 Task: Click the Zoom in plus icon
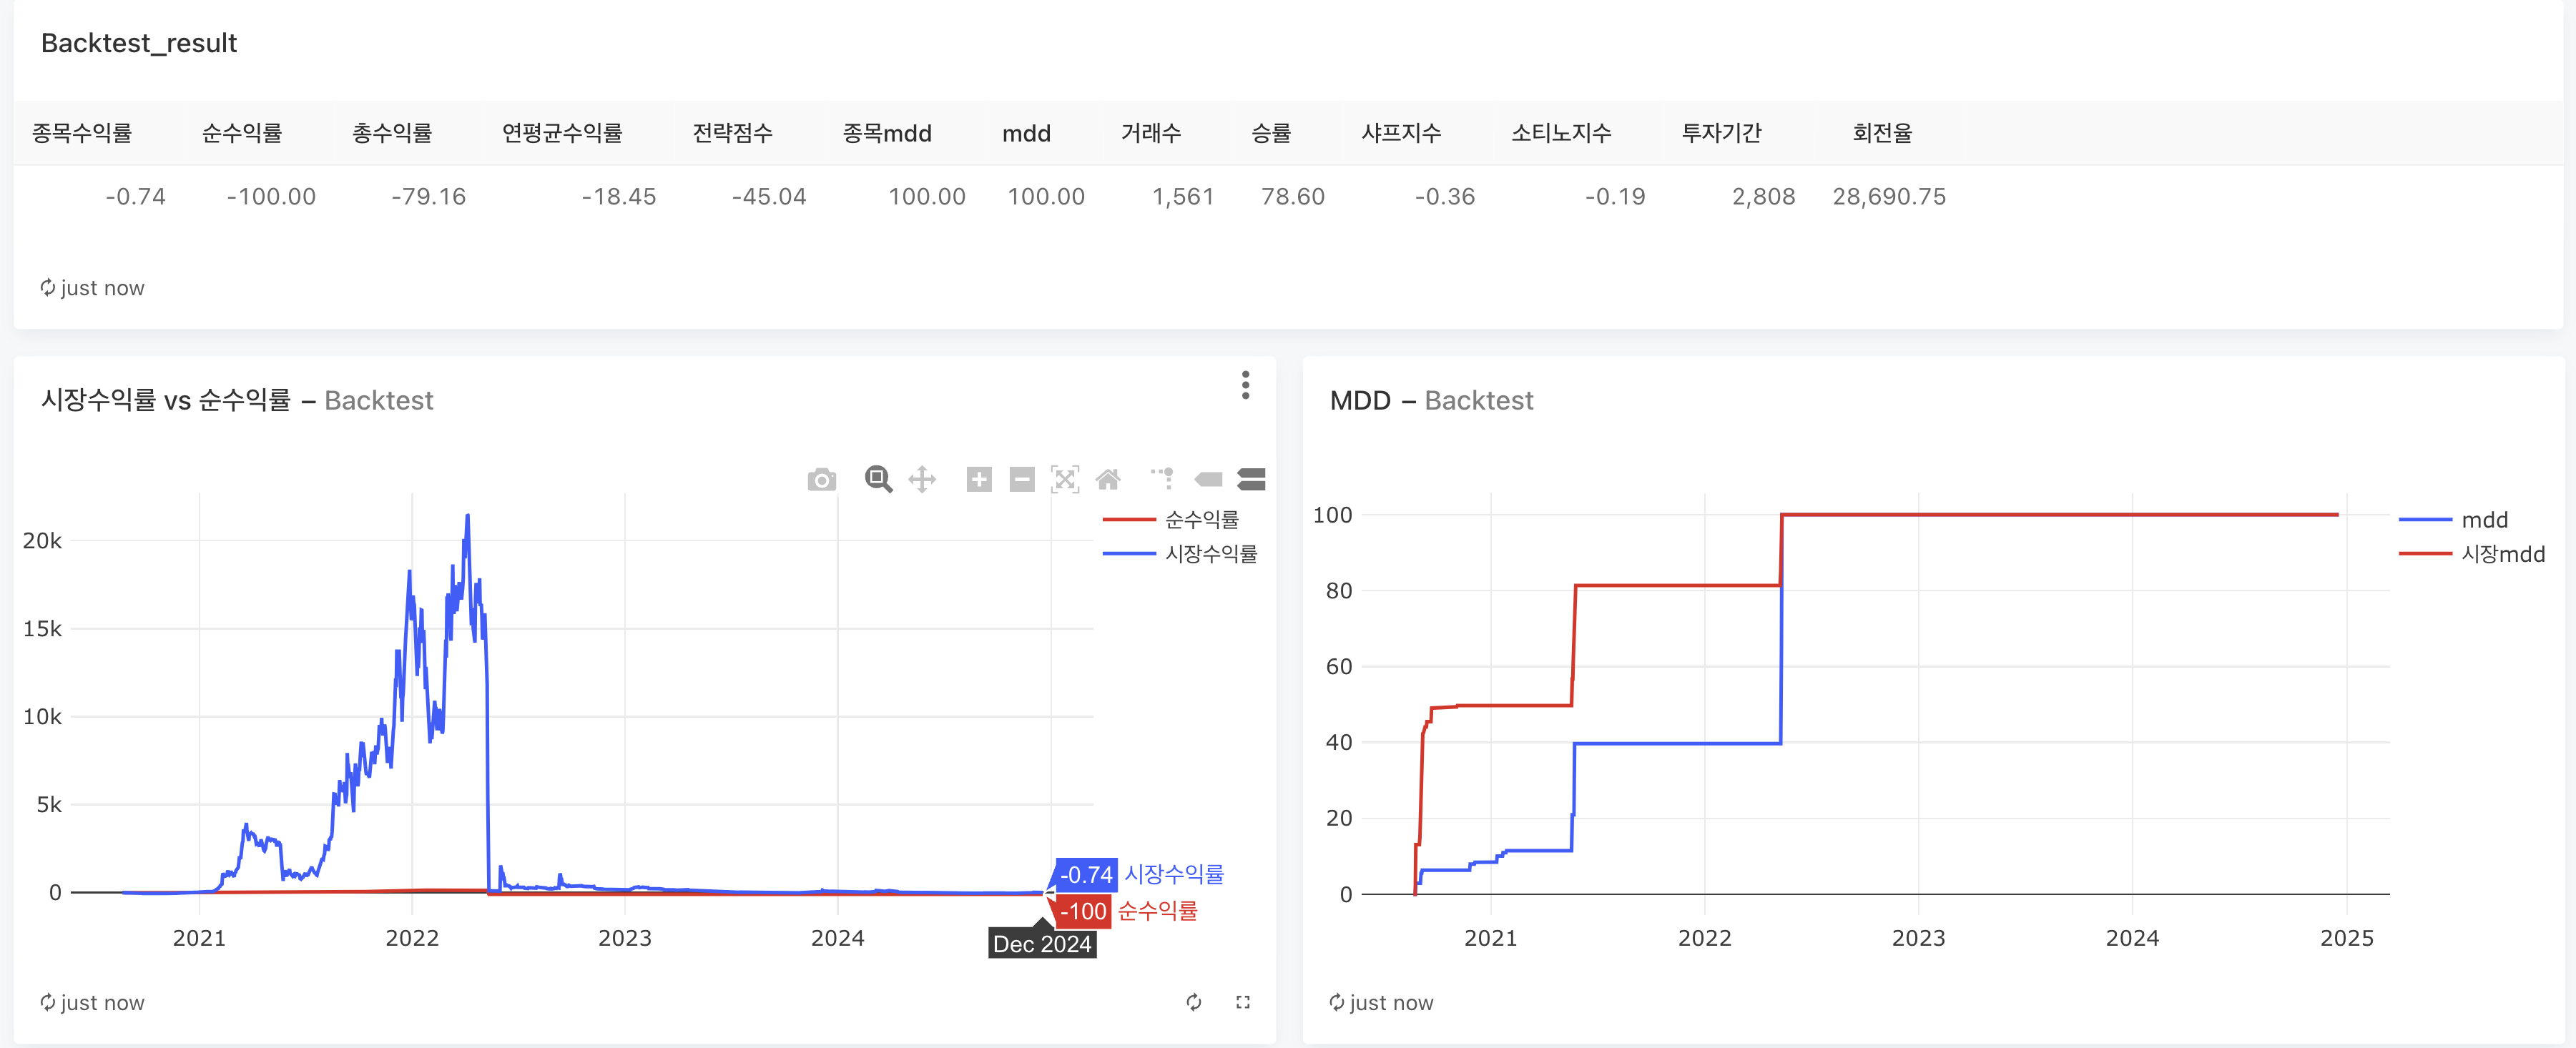[x=979, y=479]
